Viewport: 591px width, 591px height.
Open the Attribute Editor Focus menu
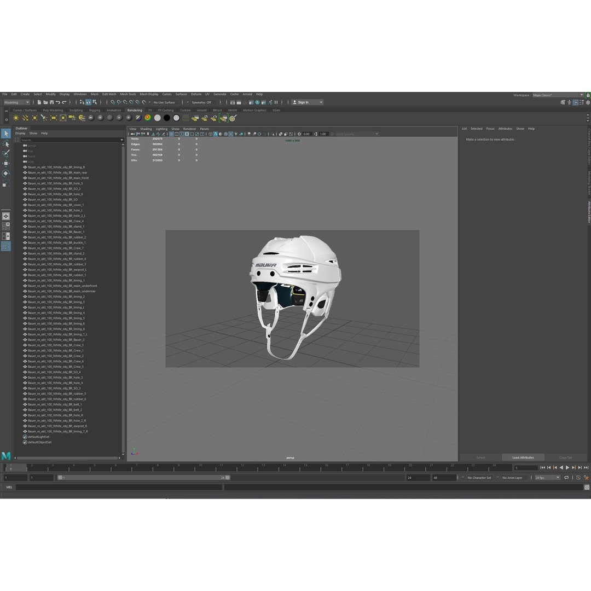click(x=490, y=129)
